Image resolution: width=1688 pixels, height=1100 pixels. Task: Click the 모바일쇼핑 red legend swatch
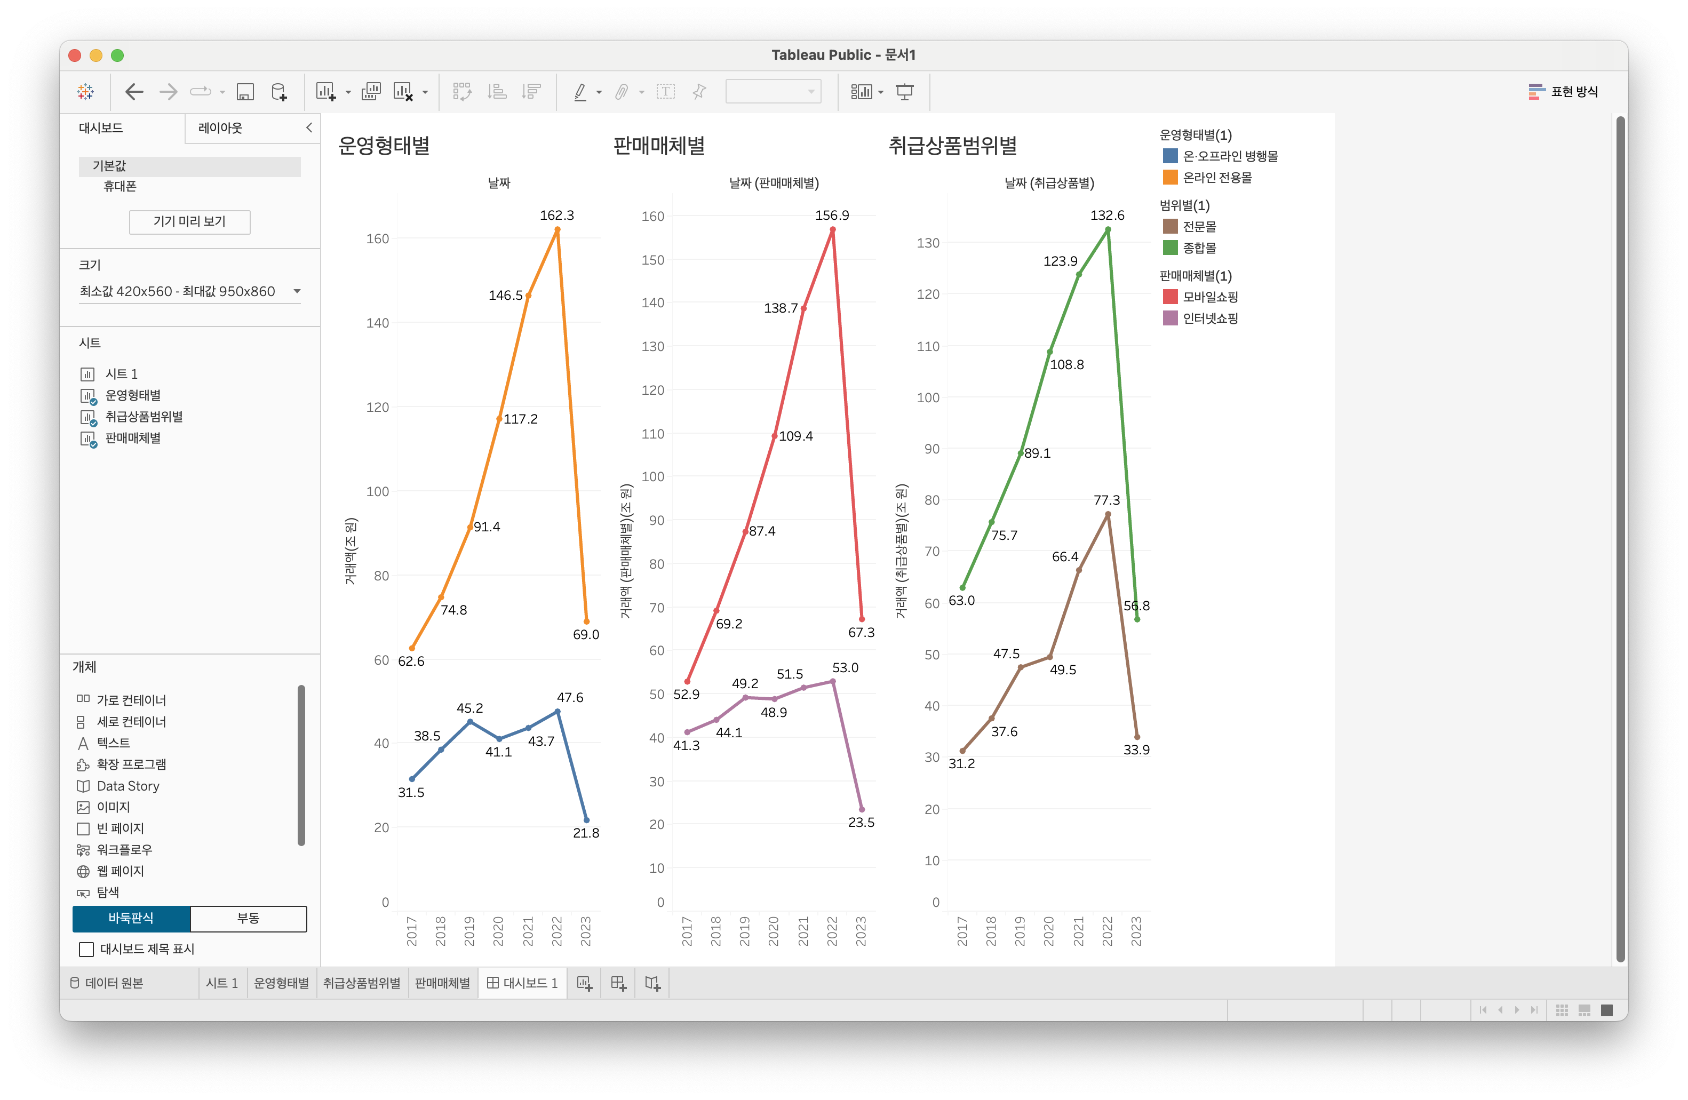point(1171,297)
